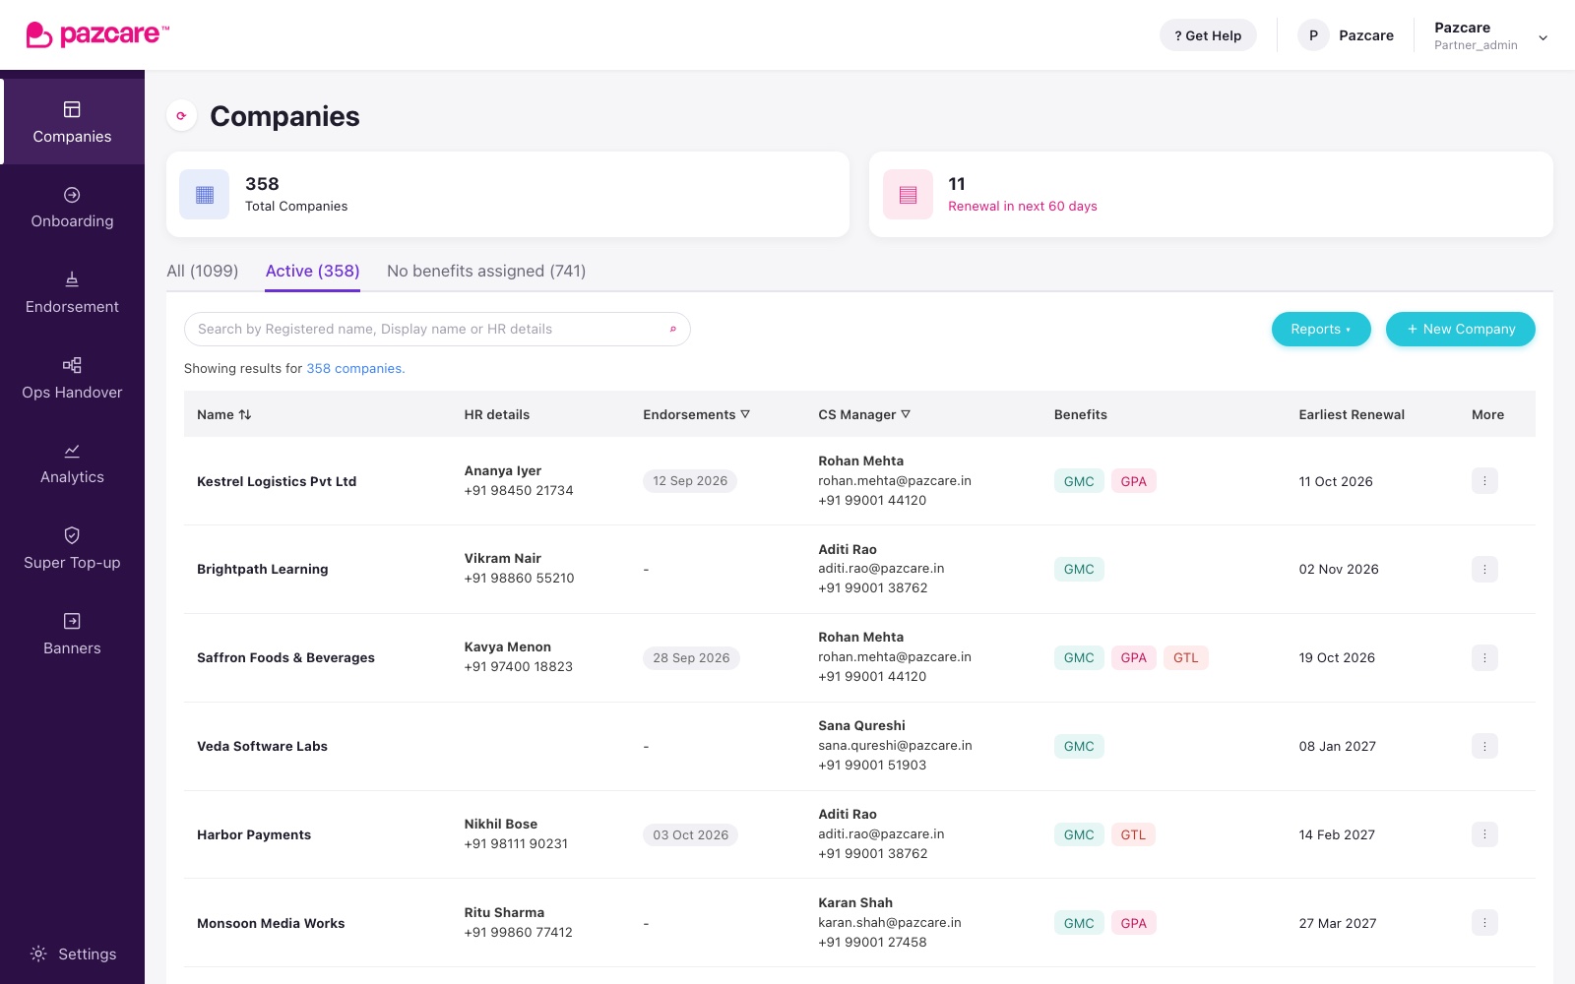Click the Benefits column header
The width and height of the screenshot is (1575, 984).
(x=1081, y=414)
